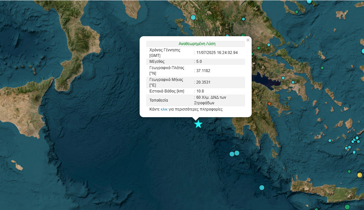Close the earthquake info popup
The width and height of the screenshot is (364, 210).
tap(248, 40)
